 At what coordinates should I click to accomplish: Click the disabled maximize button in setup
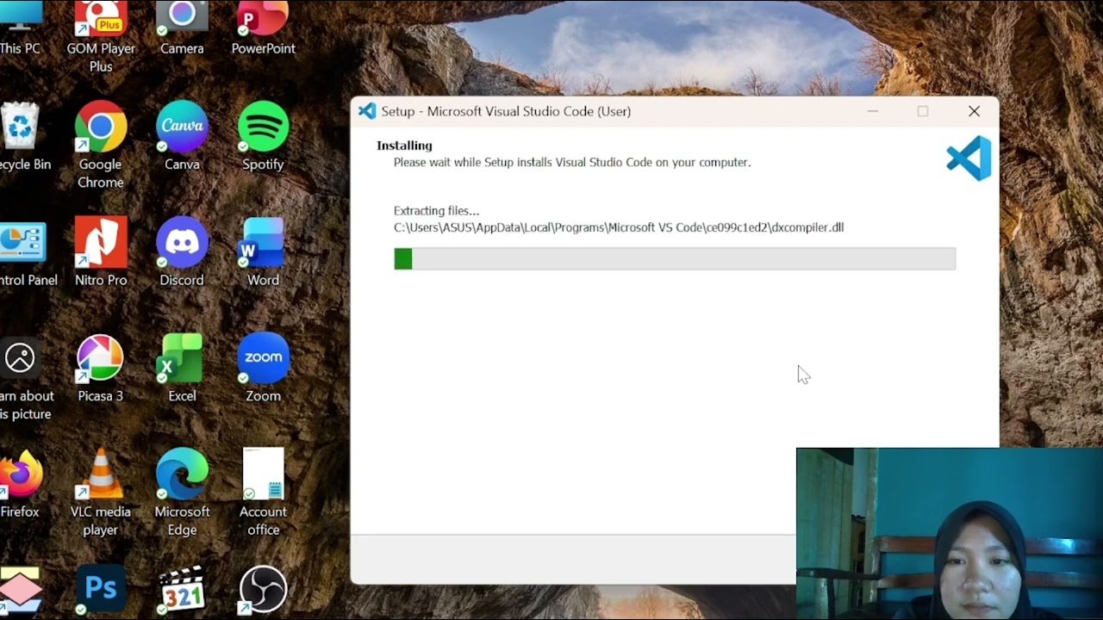[923, 111]
